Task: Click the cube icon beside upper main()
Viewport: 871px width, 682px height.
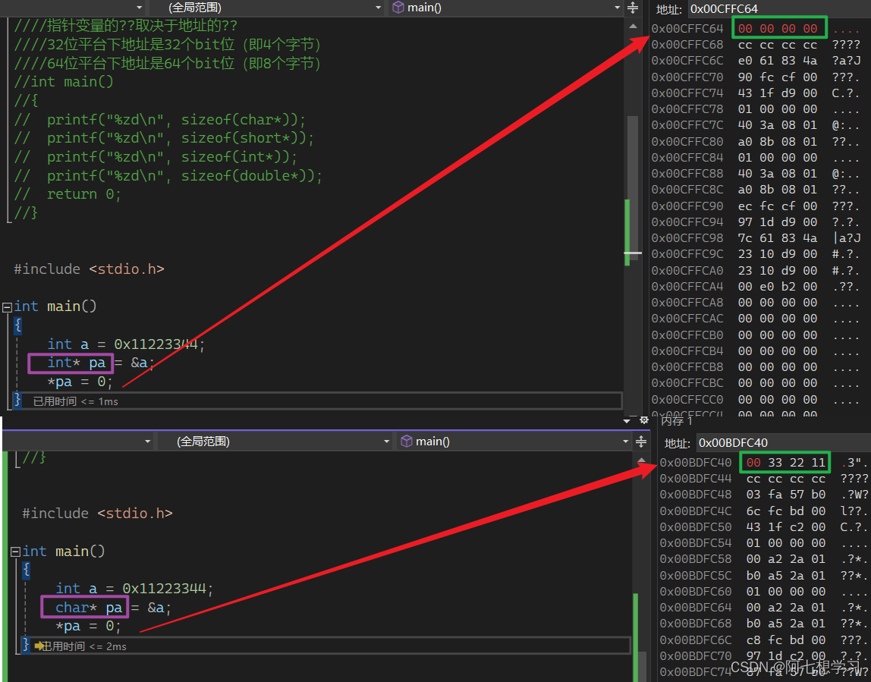Action: coord(398,8)
